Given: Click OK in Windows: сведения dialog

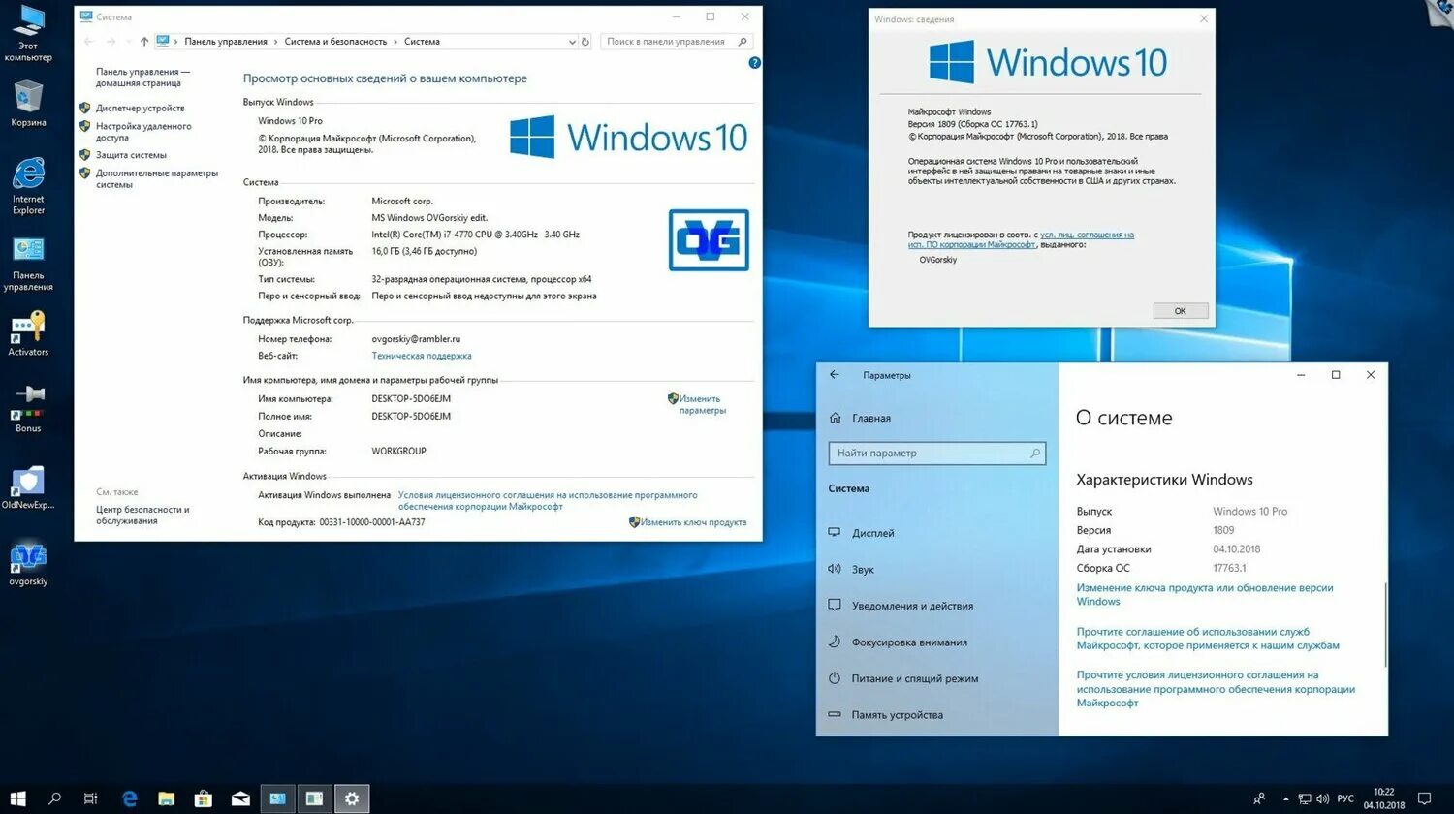Looking at the screenshot, I should (x=1180, y=311).
